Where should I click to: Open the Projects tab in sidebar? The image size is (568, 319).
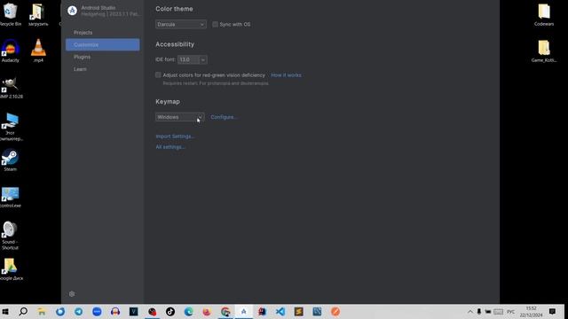(x=83, y=33)
